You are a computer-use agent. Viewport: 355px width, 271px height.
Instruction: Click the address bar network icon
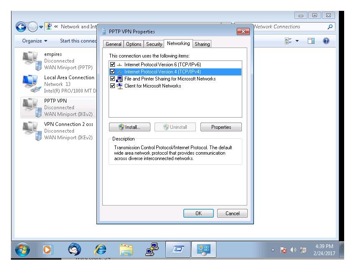click(x=49, y=26)
